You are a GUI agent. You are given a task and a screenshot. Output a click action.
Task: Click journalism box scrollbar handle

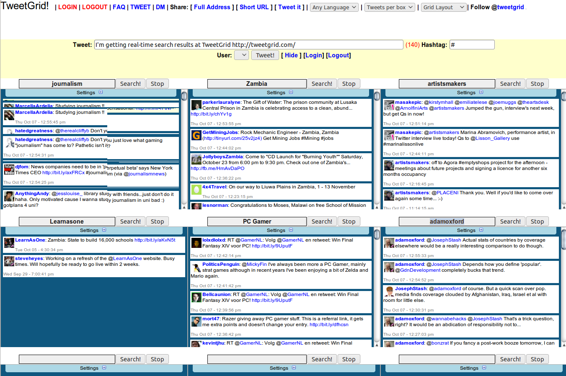pyautogui.click(x=184, y=96)
